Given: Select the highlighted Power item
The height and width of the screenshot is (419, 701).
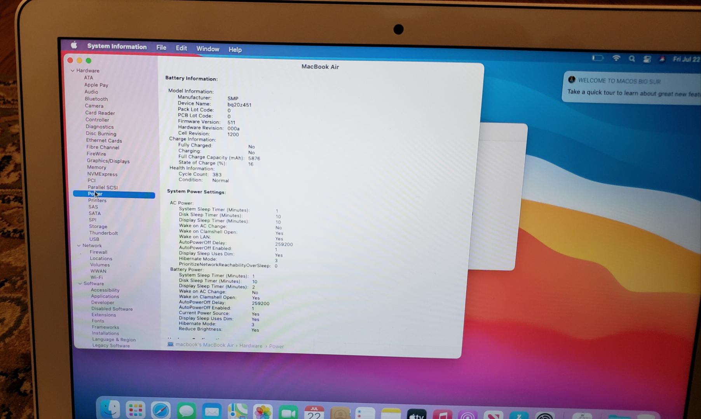Looking at the screenshot, I should (114, 194).
